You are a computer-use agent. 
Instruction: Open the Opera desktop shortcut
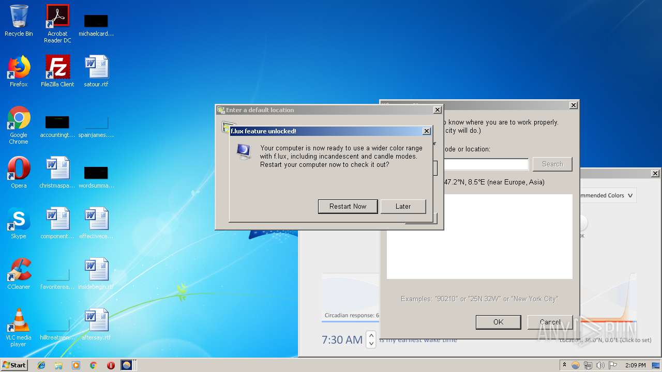point(19,173)
